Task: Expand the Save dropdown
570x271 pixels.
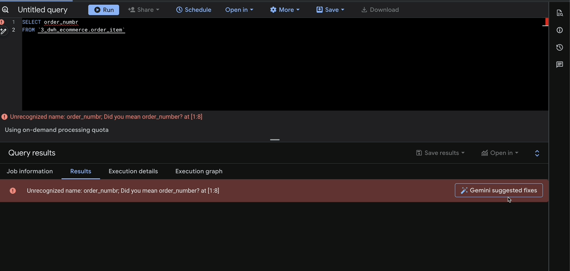Action: (x=330, y=10)
